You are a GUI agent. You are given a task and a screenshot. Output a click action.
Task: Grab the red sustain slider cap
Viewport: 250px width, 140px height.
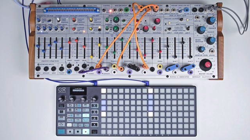[77, 40]
